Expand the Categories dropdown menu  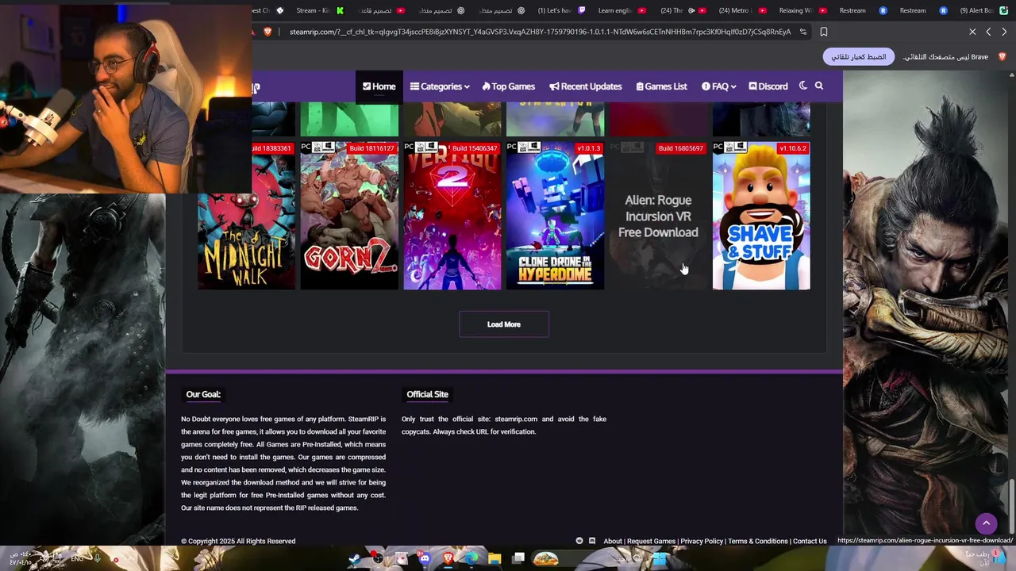pyautogui.click(x=440, y=86)
